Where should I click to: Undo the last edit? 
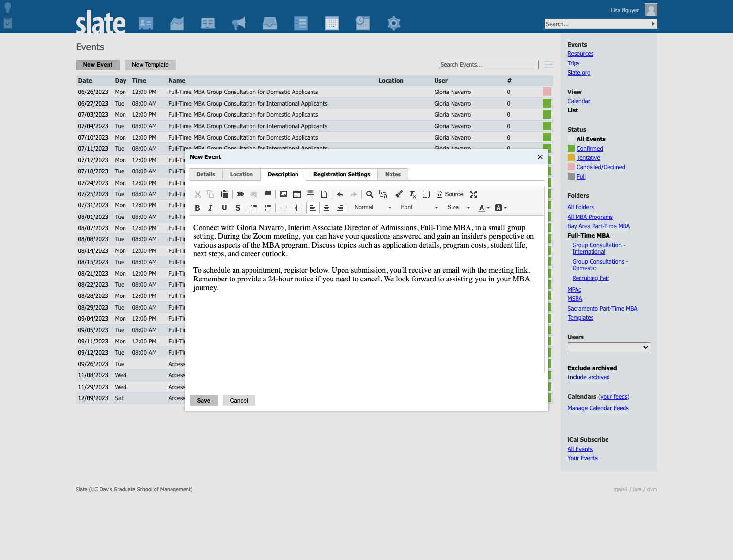click(x=340, y=194)
